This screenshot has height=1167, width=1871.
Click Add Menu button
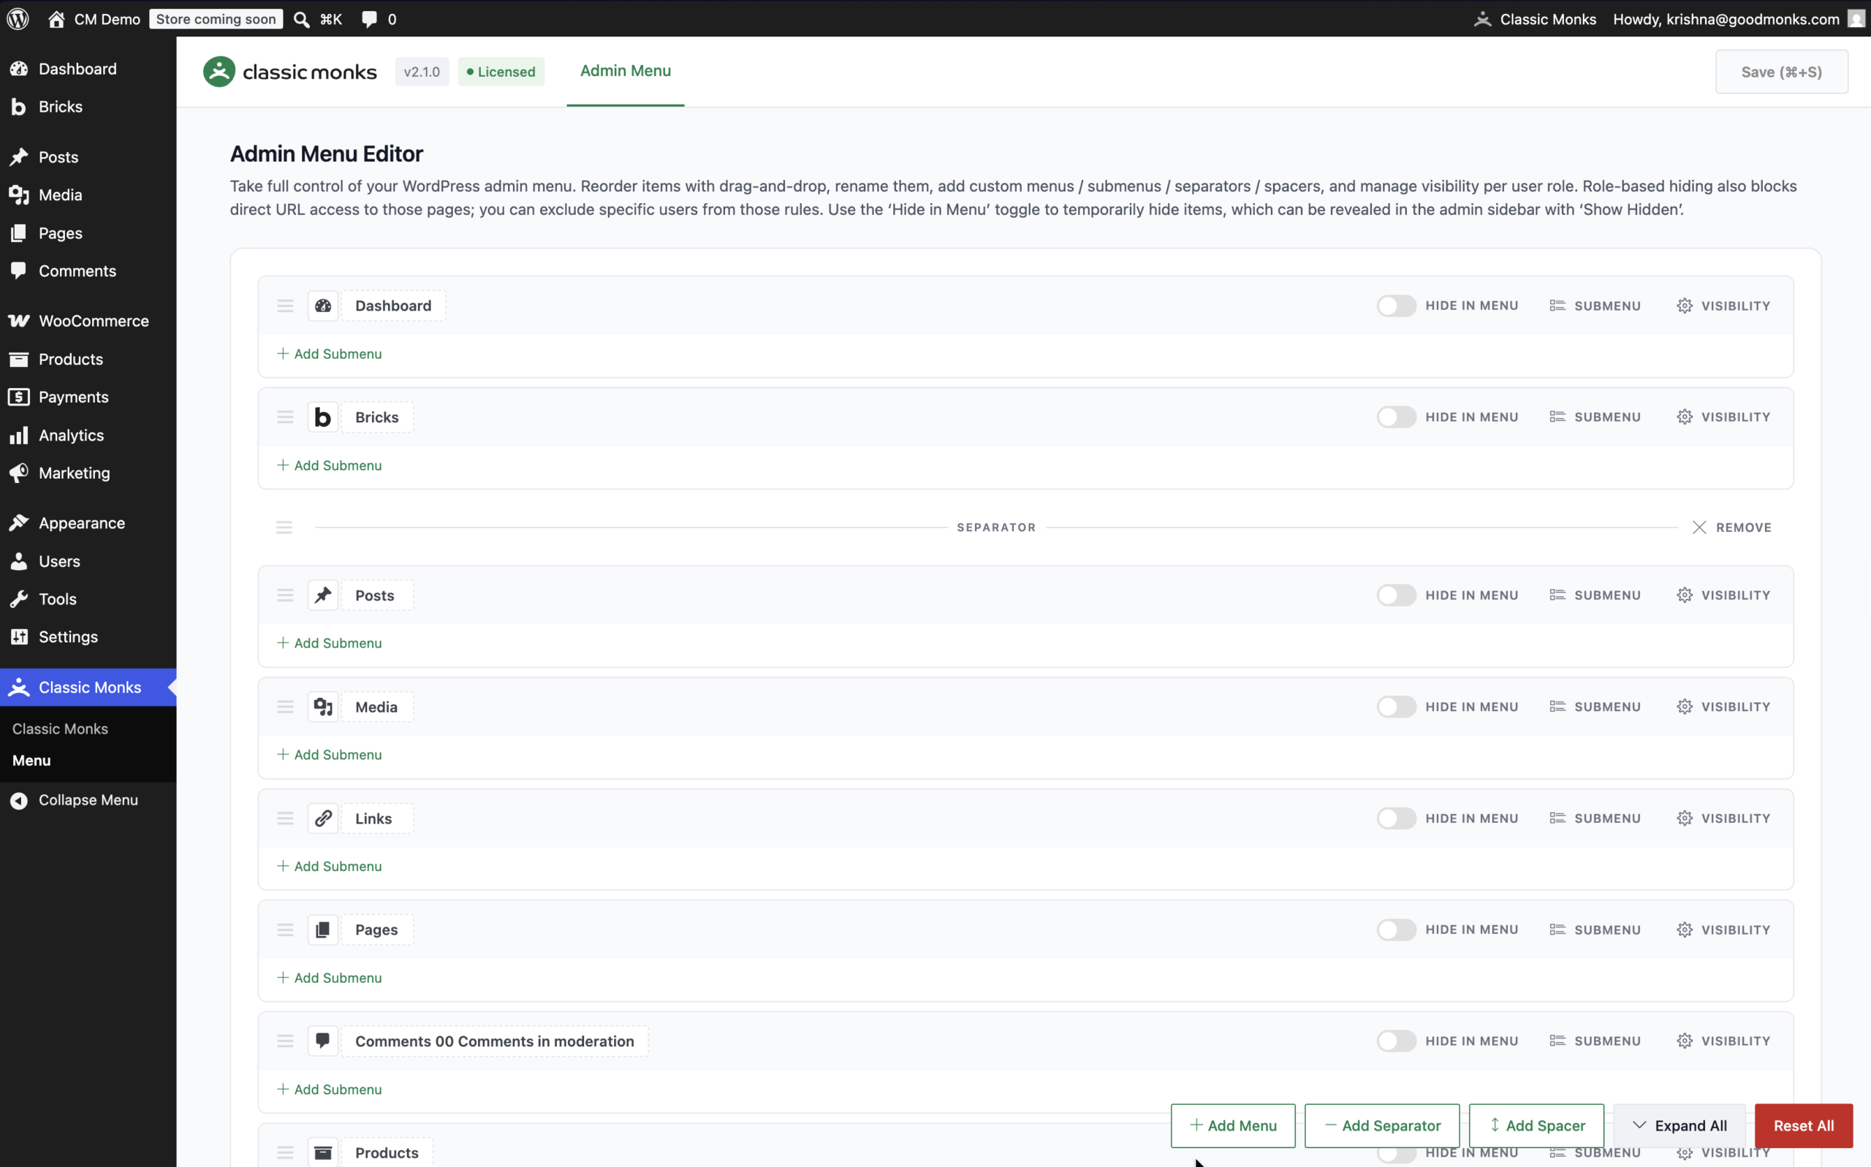[1233, 1125]
